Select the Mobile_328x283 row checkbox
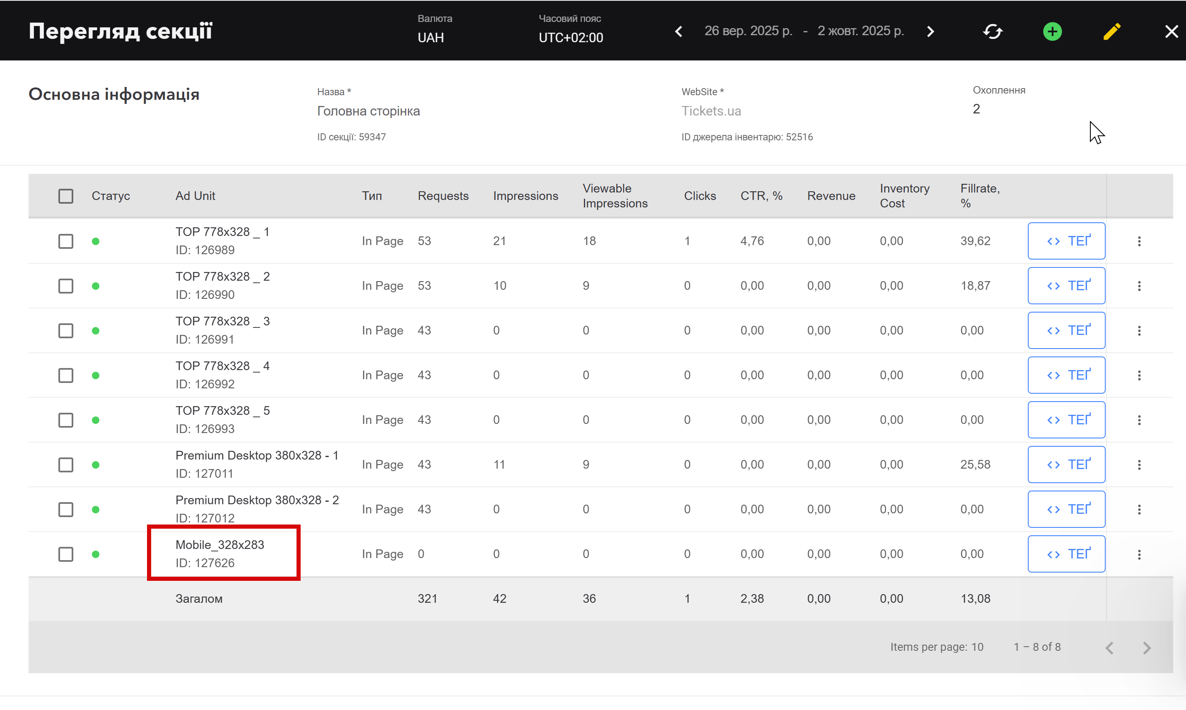 point(66,554)
